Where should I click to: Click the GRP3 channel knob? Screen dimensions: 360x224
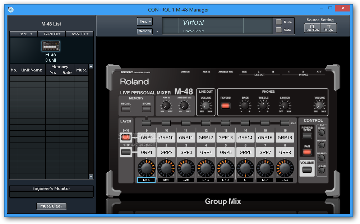(186, 168)
